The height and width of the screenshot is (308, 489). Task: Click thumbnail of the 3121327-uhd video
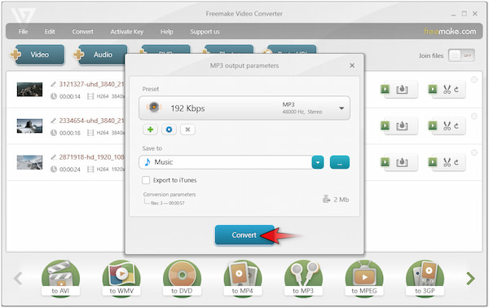pyautogui.click(x=29, y=90)
